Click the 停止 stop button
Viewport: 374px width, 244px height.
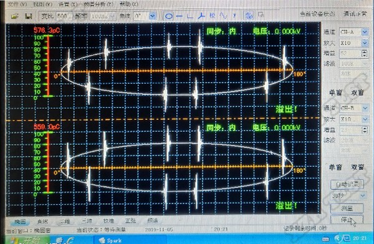[347, 220]
